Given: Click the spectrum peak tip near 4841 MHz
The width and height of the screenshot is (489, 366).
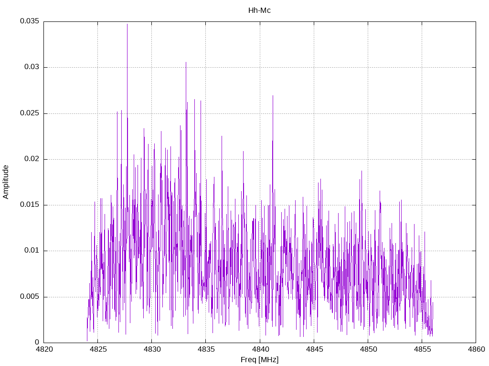Looking at the screenshot, I should (x=273, y=96).
